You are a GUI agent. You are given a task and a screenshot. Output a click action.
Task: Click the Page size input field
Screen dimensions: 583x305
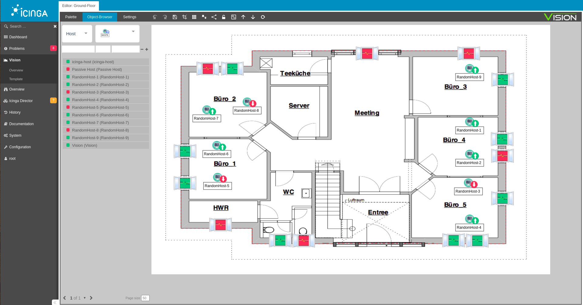pyautogui.click(x=145, y=298)
